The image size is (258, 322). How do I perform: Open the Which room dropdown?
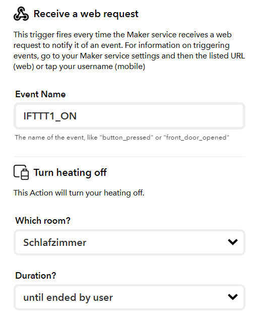tap(130, 242)
